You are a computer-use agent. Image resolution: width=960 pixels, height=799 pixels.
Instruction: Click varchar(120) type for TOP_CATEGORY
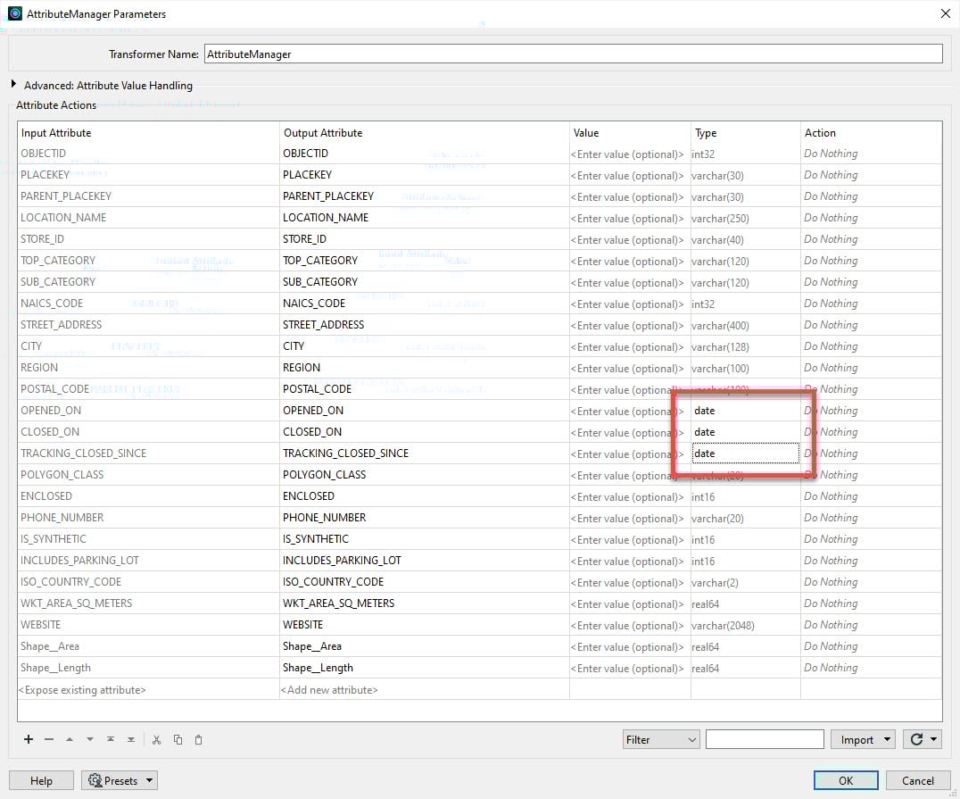click(x=746, y=261)
